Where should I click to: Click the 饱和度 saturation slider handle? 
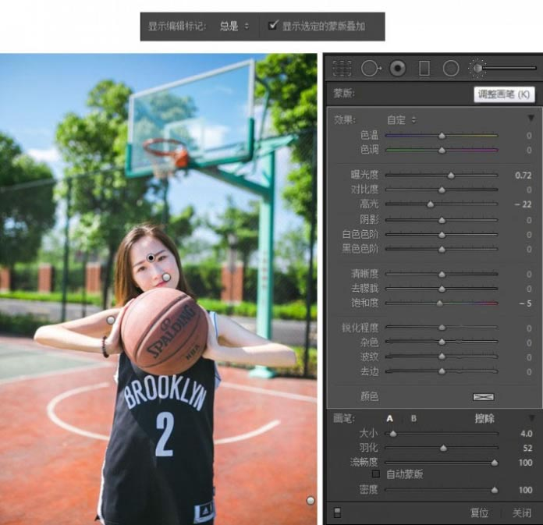pos(439,303)
